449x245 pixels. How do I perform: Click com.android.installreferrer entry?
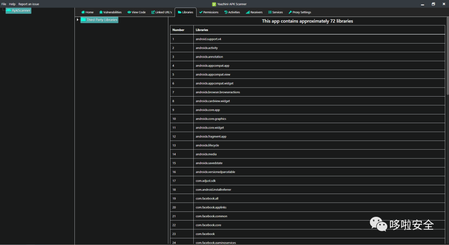tap(213, 189)
